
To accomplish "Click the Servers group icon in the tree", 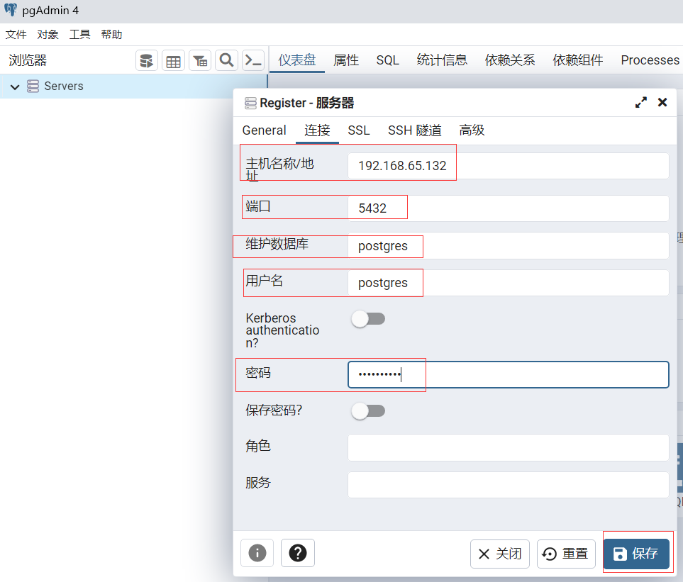I will pyautogui.click(x=33, y=86).
